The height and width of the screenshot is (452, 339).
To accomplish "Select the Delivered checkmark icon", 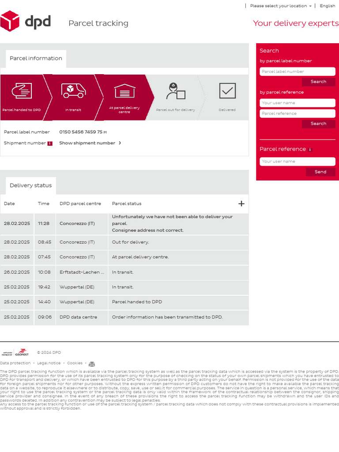I will coord(227,91).
